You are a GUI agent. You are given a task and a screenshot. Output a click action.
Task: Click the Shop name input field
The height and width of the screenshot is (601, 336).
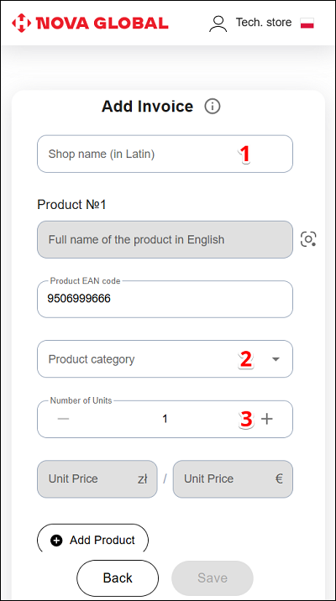[x=165, y=154]
